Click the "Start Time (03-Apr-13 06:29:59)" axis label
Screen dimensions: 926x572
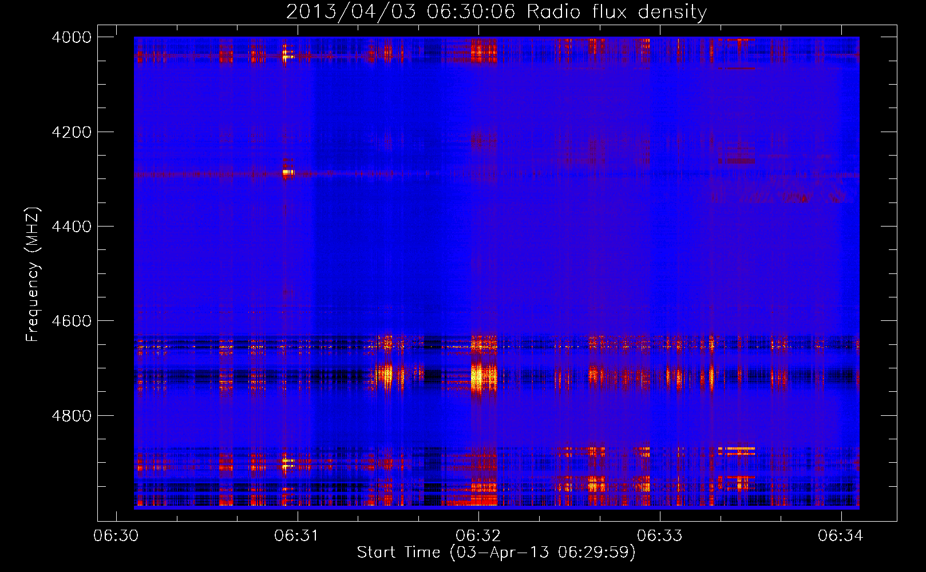496,553
